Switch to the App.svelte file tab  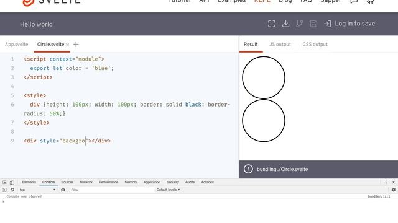click(x=17, y=45)
